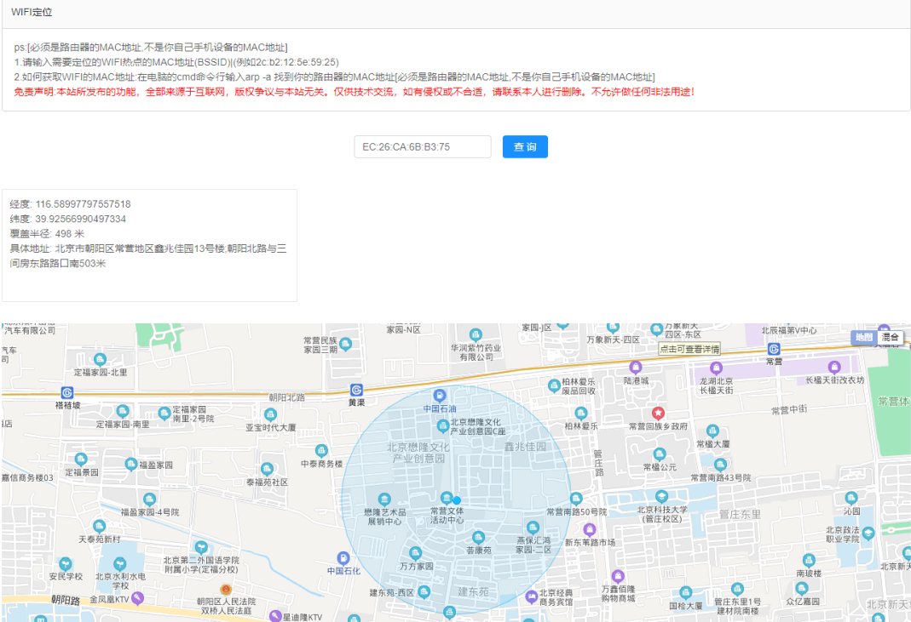Click the 点击可查看详情 tooltip label
This screenshot has height=622, width=911.
pyautogui.click(x=689, y=349)
